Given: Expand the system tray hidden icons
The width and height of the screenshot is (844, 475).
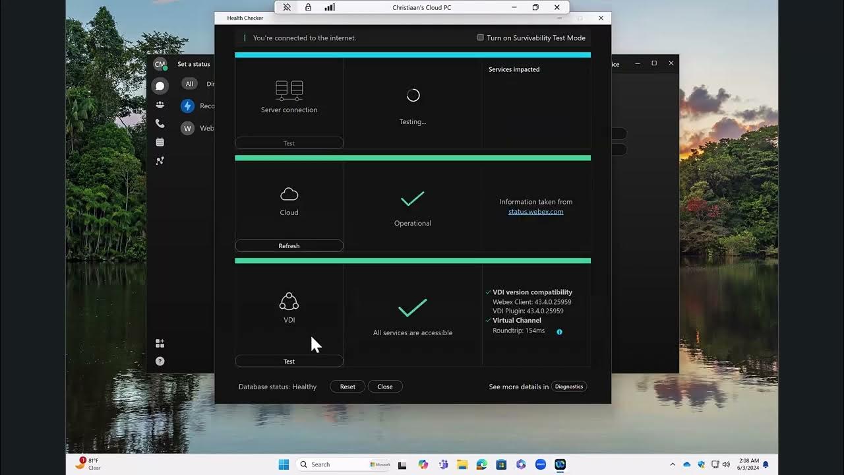Looking at the screenshot, I should pyautogui.click(x=673, y=464).
